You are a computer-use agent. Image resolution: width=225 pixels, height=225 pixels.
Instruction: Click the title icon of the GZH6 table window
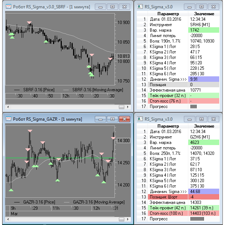click(140, 119)
